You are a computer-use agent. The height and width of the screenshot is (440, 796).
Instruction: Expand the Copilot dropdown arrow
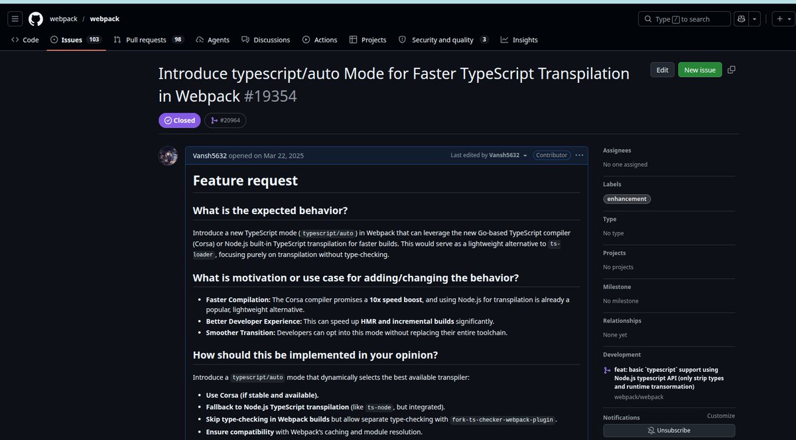pyautogui.click(x=754, y=19)
